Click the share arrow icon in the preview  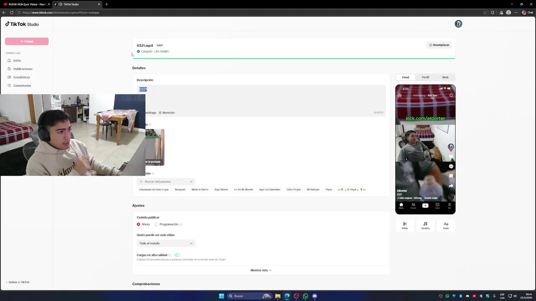[x=451, y=186]
